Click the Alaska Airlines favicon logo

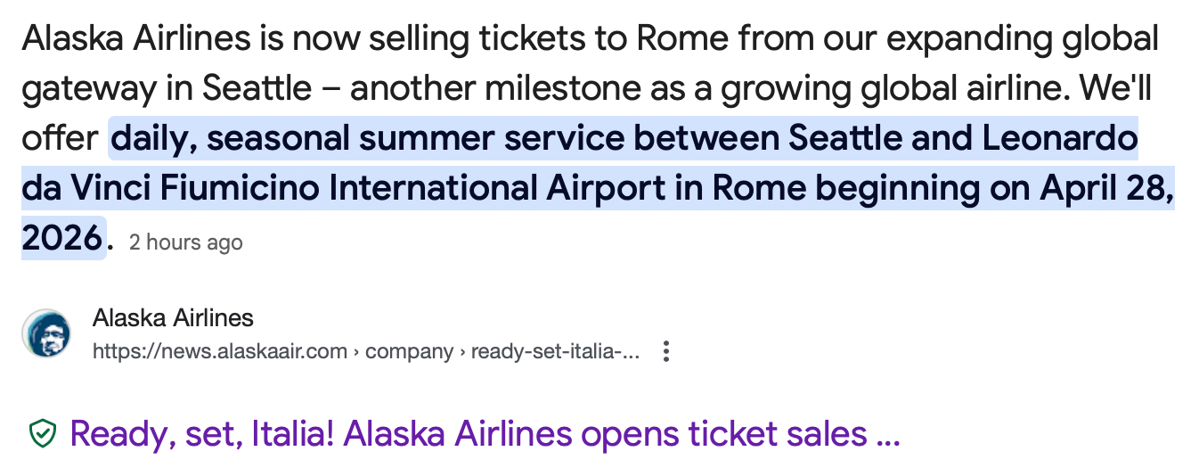(46, 334)
